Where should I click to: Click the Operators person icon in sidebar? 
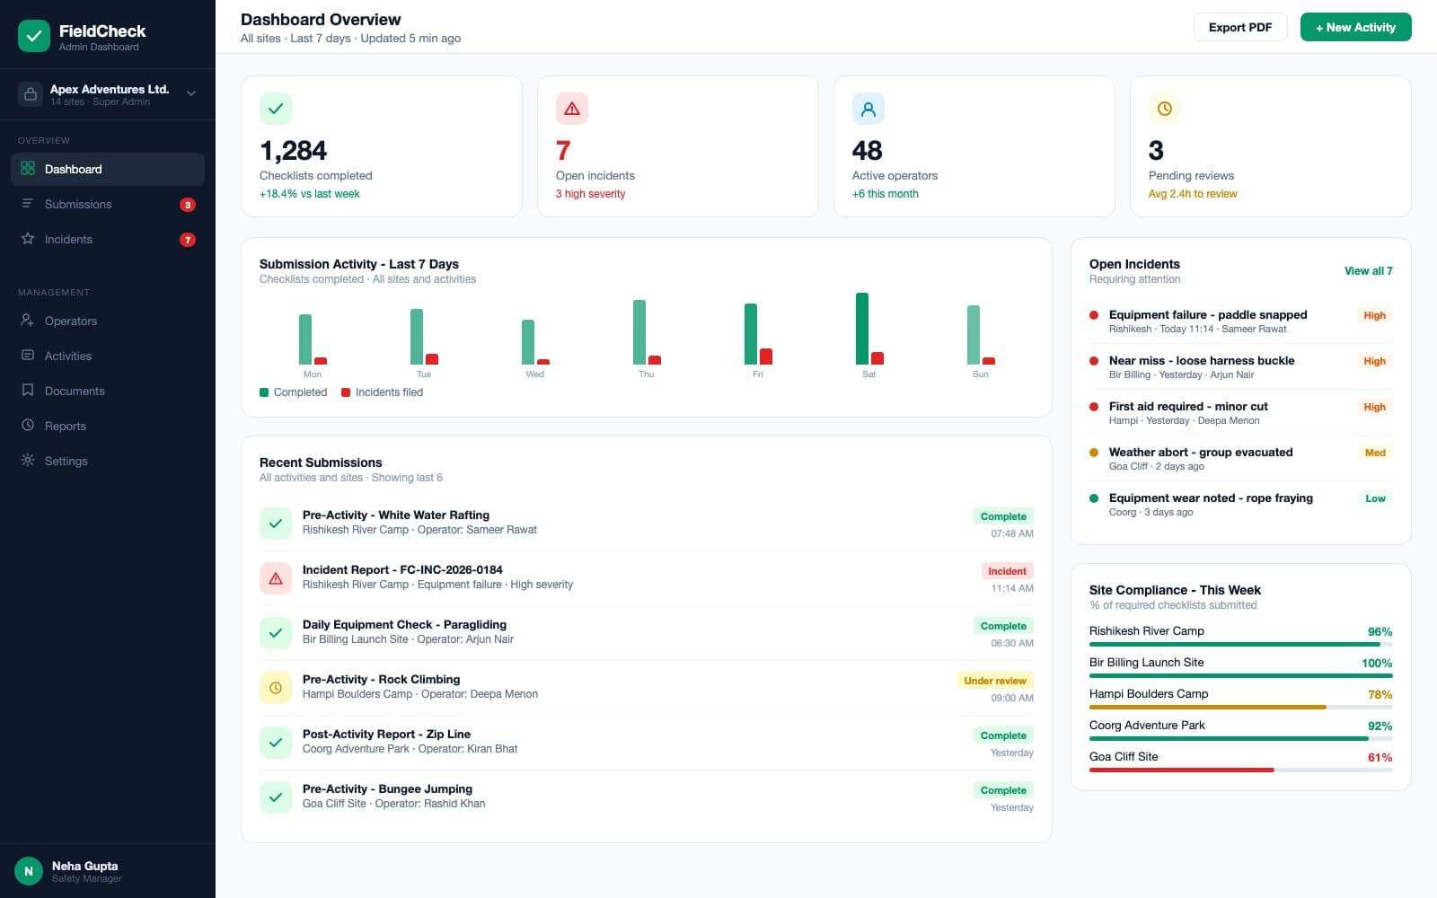click(x=28, y=321)
